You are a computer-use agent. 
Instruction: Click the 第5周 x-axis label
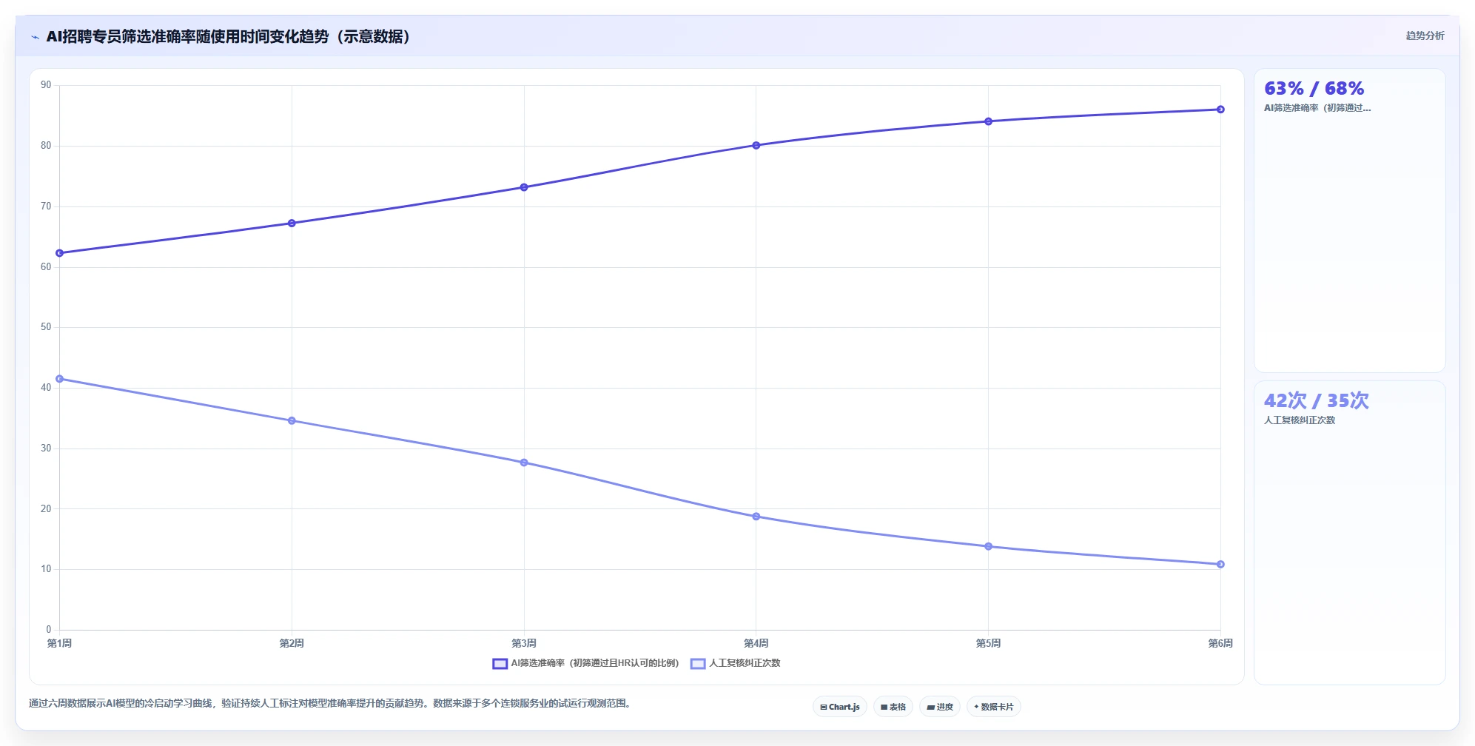(988, 643)
